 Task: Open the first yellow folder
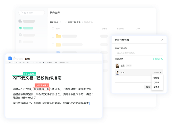tap(58, 36)
